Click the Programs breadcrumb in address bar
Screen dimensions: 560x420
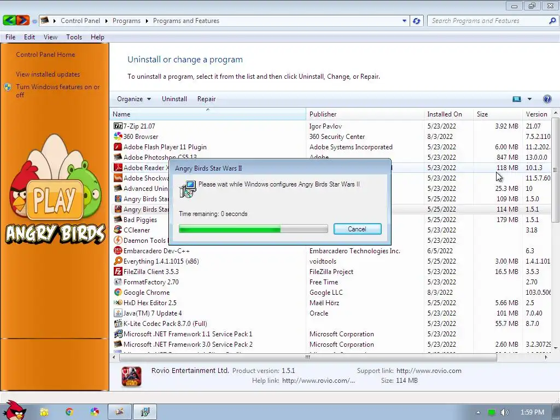coord(126,21)
